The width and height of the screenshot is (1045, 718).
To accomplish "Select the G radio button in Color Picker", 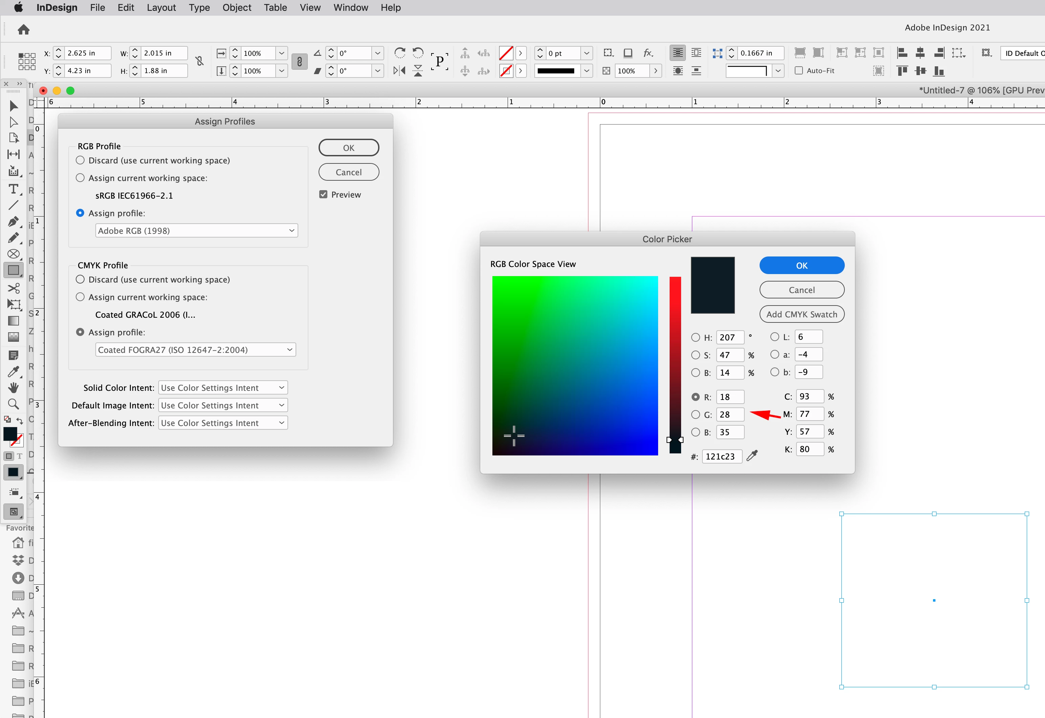I will 695,414.
